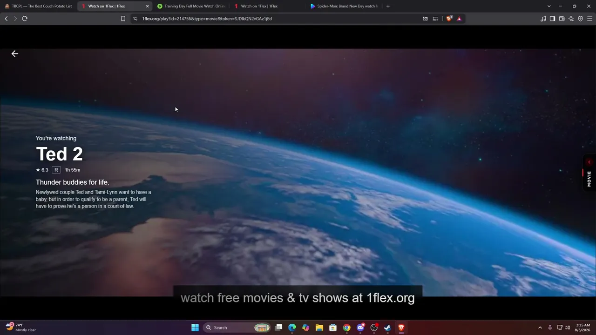Open the music note playlist icon

pyautogui.click(x=543, y=19)
